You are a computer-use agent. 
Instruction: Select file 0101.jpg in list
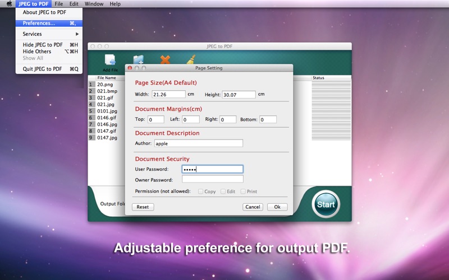(x=107, y=111)
